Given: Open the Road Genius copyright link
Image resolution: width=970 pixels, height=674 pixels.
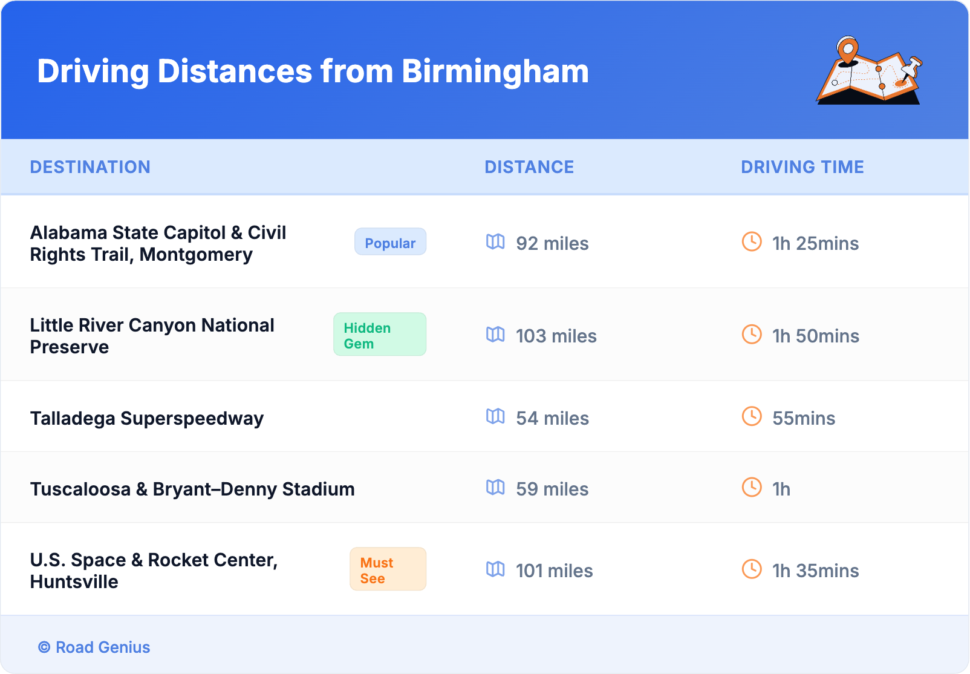Looking at the screenshot, I should coord(94,647).
